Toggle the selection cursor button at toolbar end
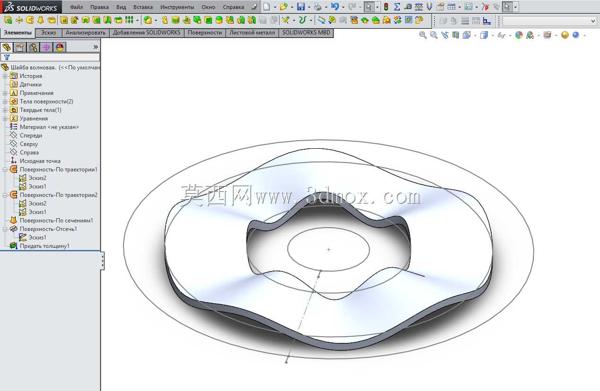Screen dimensions: 600x391 click(x=507, y=7)
